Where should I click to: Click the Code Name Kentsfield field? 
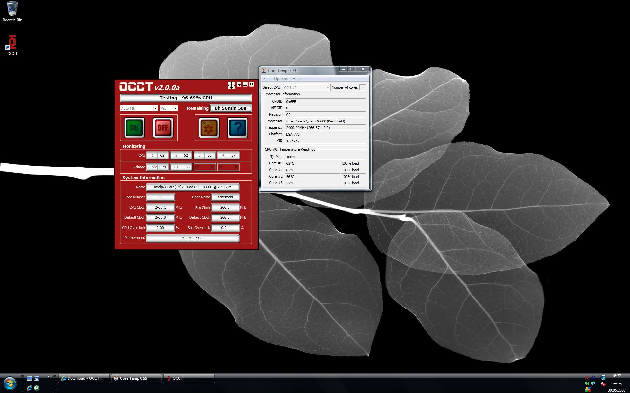[225, 197]
